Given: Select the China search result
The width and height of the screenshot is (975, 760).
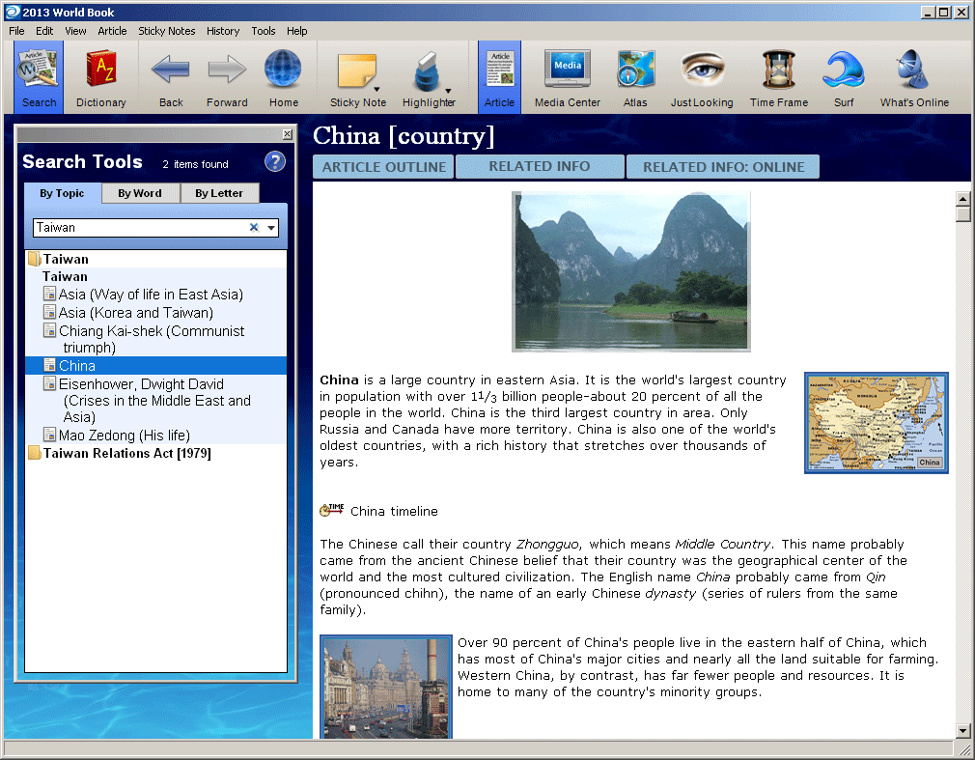Looking at the screenshot, I should (x=155, y=366).
